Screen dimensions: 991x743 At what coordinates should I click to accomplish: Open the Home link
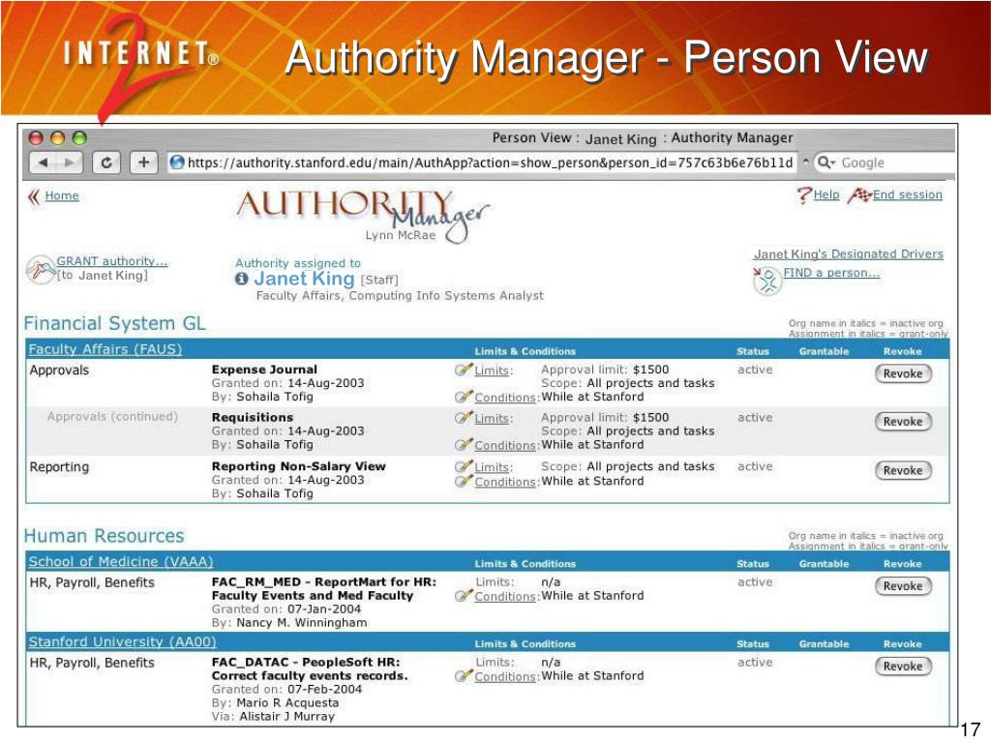tap(62, 195)
